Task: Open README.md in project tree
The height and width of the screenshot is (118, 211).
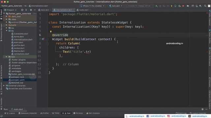Action: point(17,83)
